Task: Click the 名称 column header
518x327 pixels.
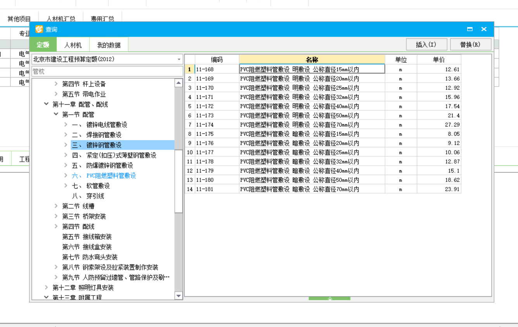Action: point(312,59)
